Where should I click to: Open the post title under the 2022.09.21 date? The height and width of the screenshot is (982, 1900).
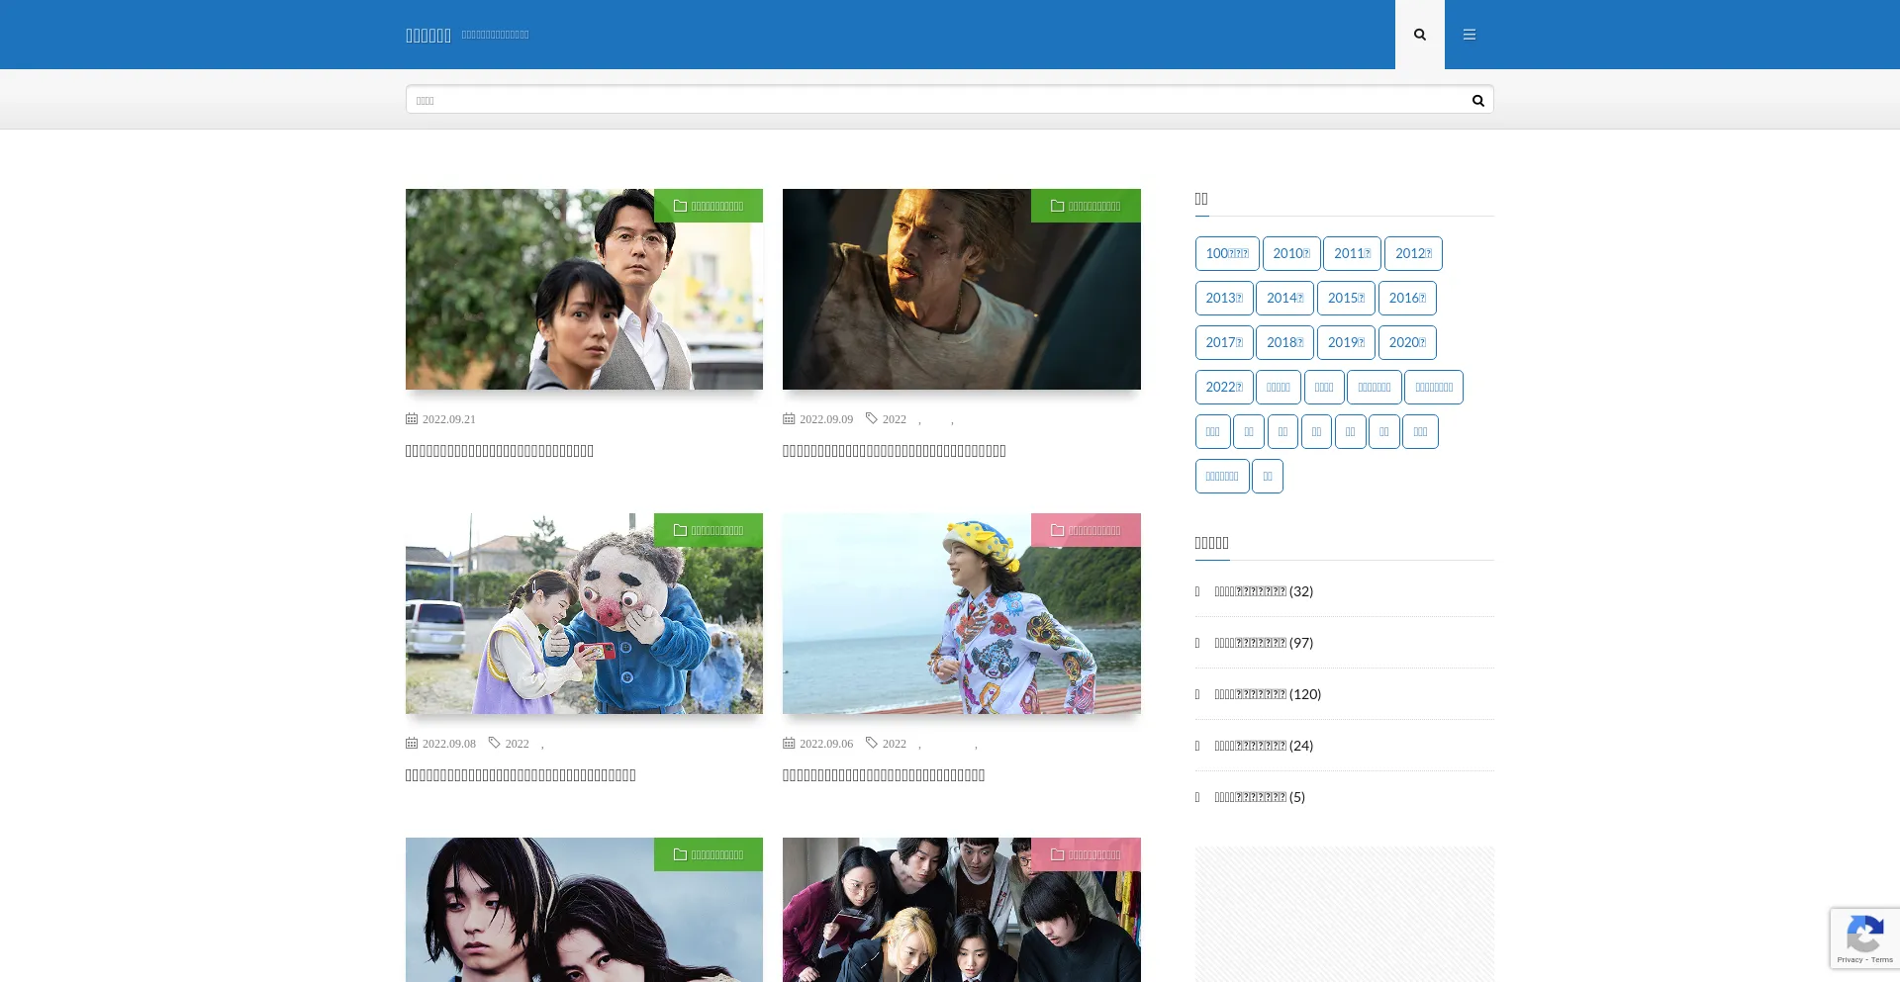[500, 451]
